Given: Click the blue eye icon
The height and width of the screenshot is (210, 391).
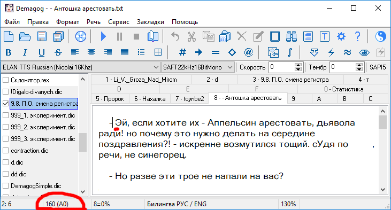Looking at the screenshot, I should pyautogui.click(x=364, y=52).
